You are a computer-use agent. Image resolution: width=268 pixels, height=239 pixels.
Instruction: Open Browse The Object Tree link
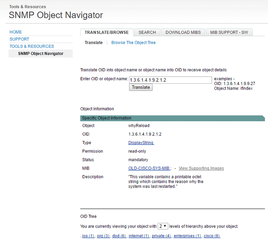133,43
